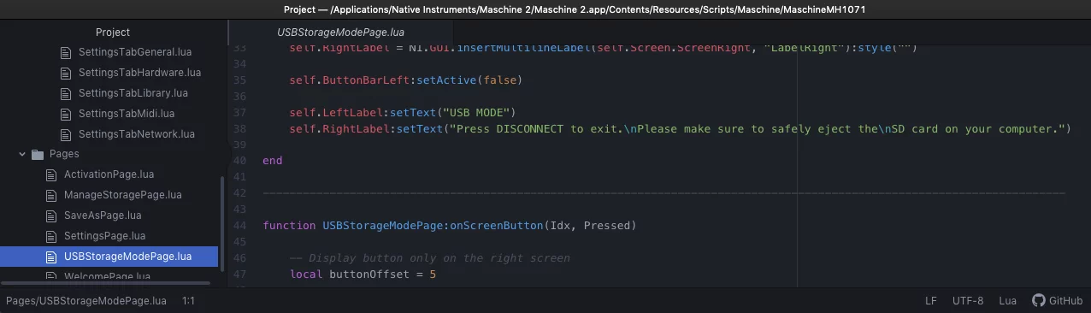Change Lua grammar selector
1091x313 pixels.
tap(1007, 301)
